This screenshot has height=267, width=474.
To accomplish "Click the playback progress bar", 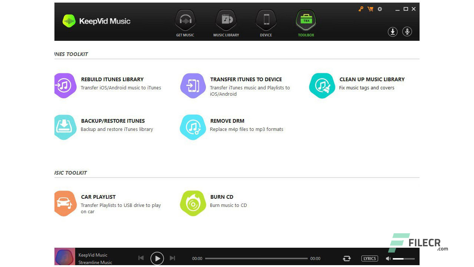I will (256, 258).
